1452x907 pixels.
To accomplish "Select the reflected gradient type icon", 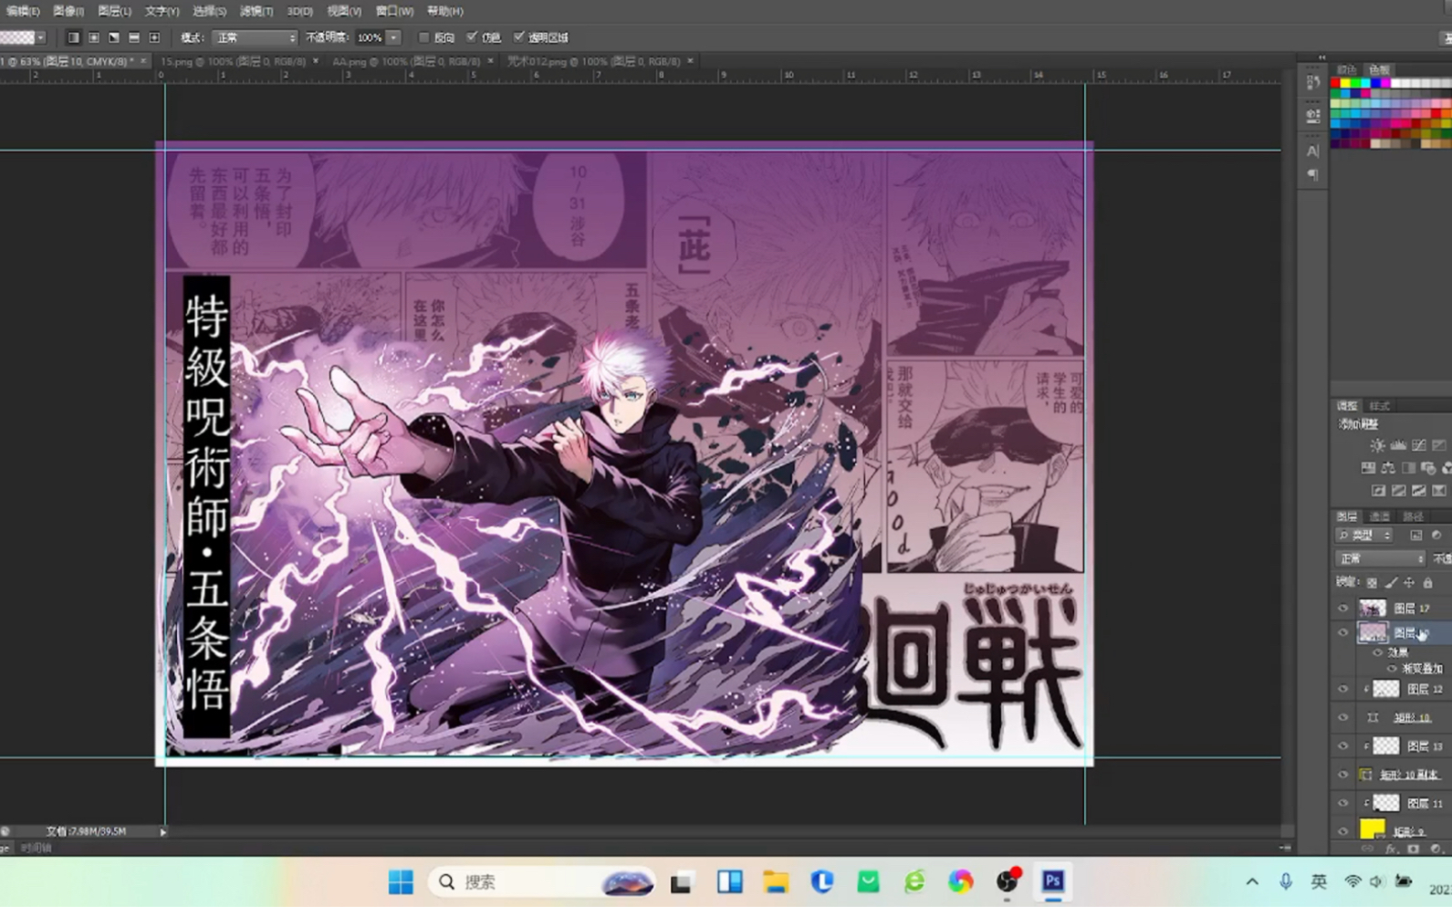I will click(x=134, y=37).
